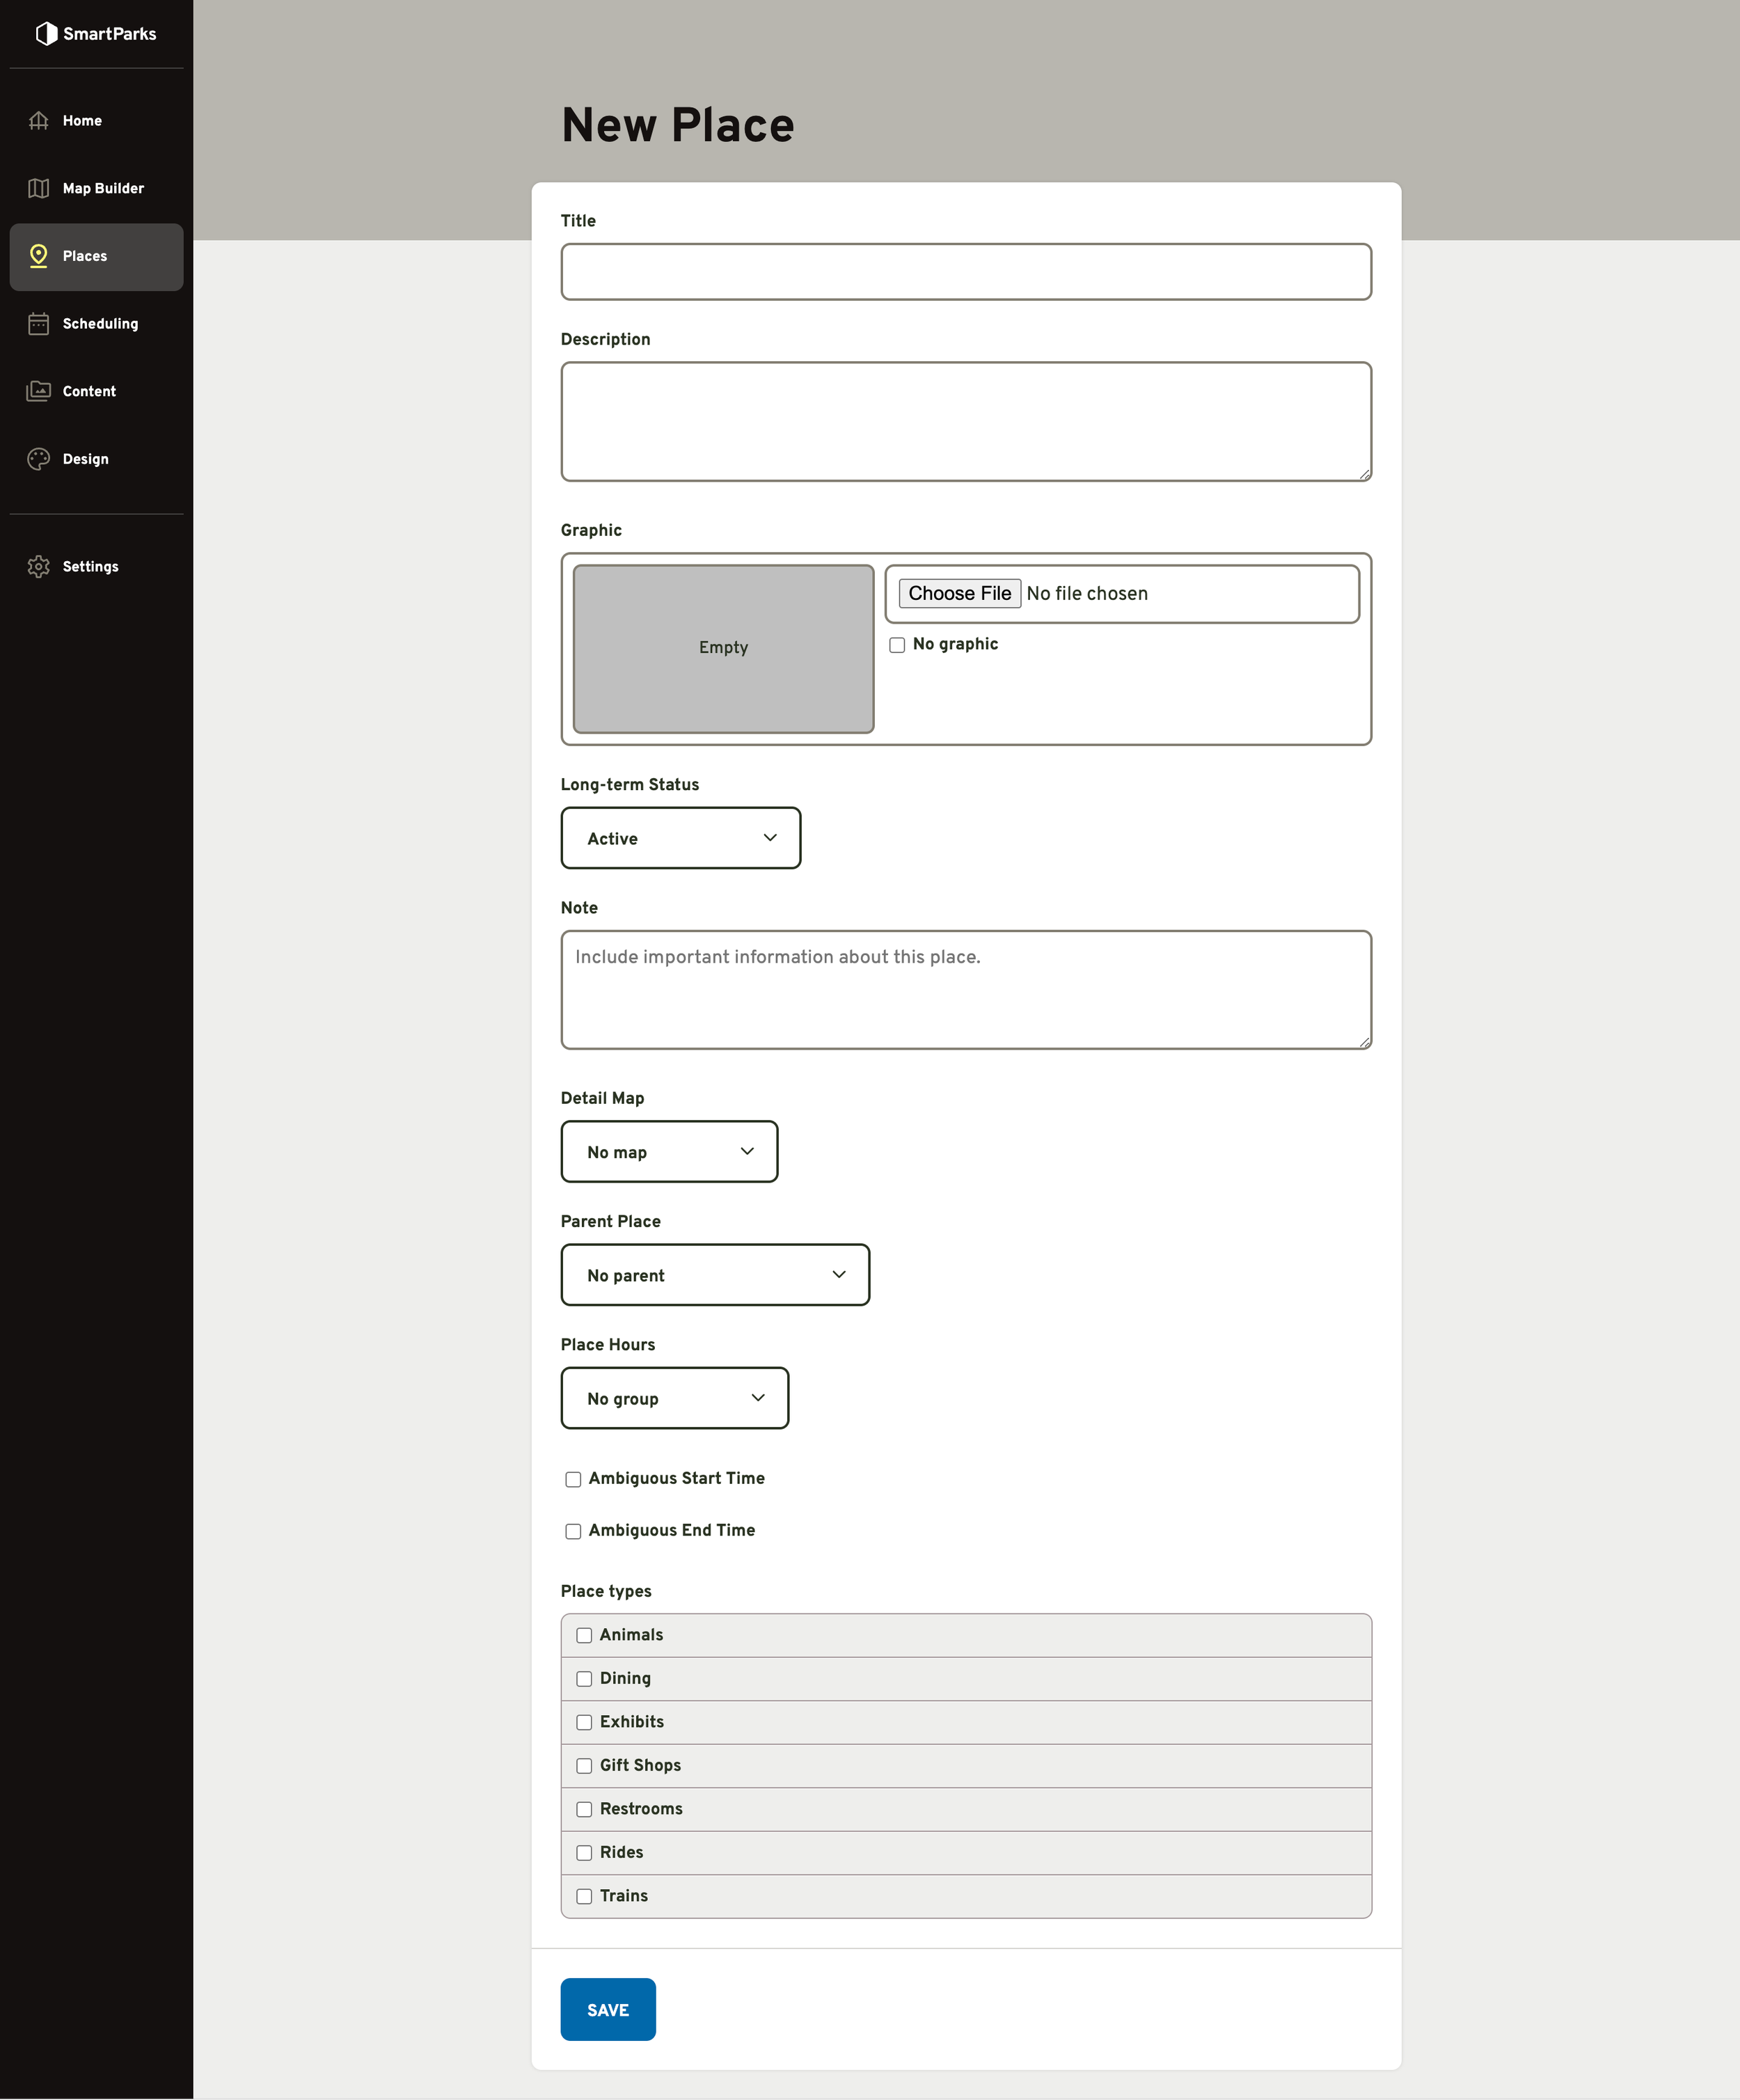Viewport: 1740px width, 2100px height.
Task: Open the Place Hours group dropdown
Action: point(675,1398)
